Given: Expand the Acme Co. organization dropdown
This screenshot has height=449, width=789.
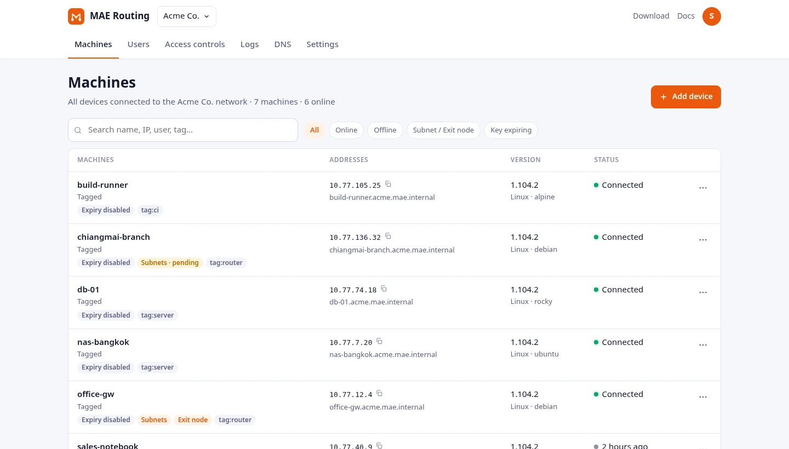Looking at the screenshot, I should pyautogui.click(x=187, y=16).
